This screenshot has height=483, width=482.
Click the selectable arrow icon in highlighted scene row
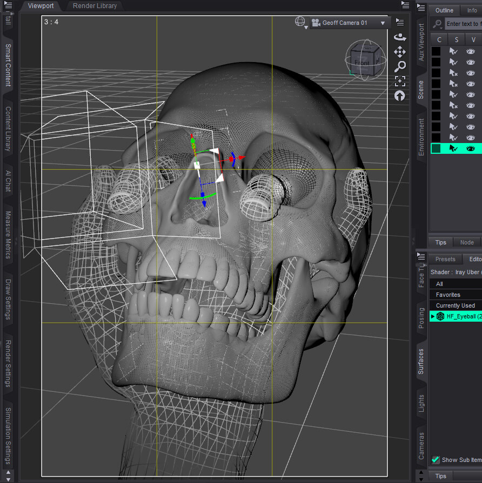point(453,148)
